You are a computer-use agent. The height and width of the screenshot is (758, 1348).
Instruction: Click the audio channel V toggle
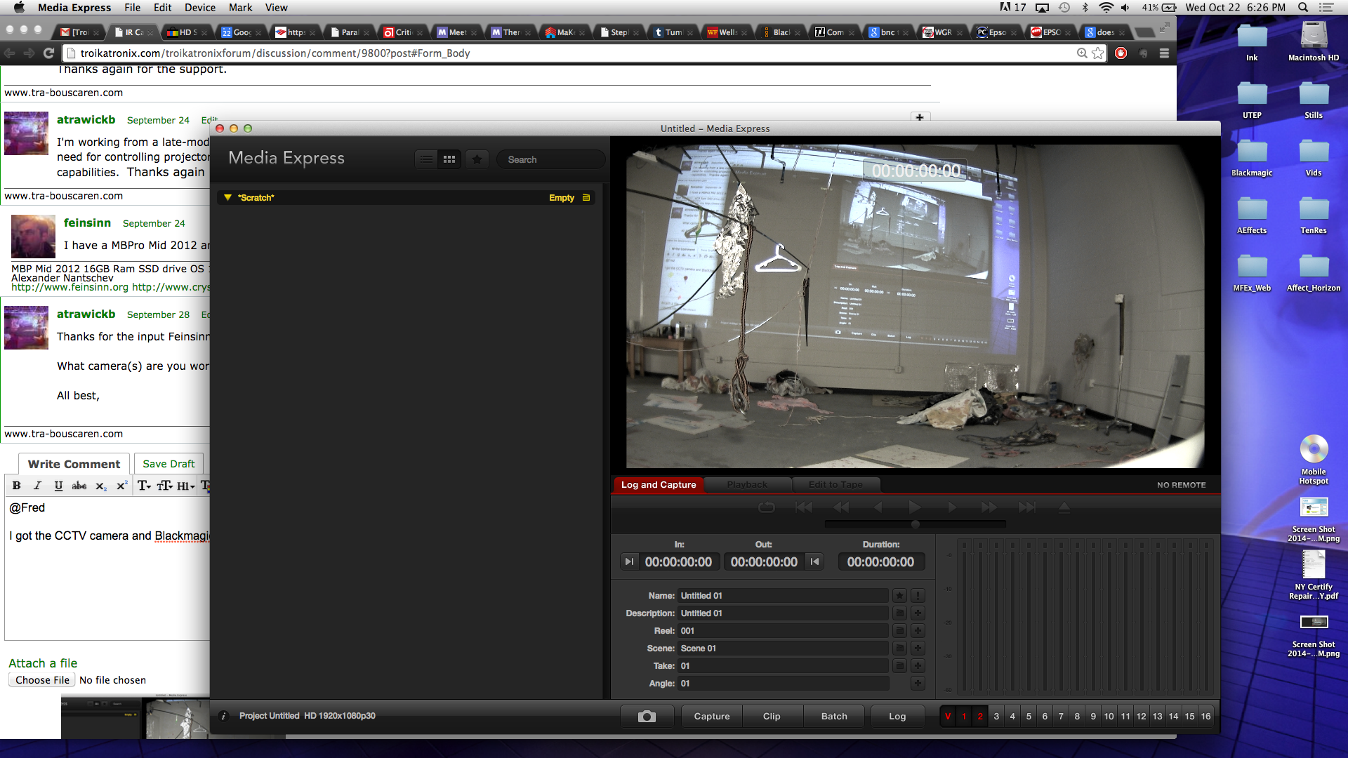pos(948,715)
